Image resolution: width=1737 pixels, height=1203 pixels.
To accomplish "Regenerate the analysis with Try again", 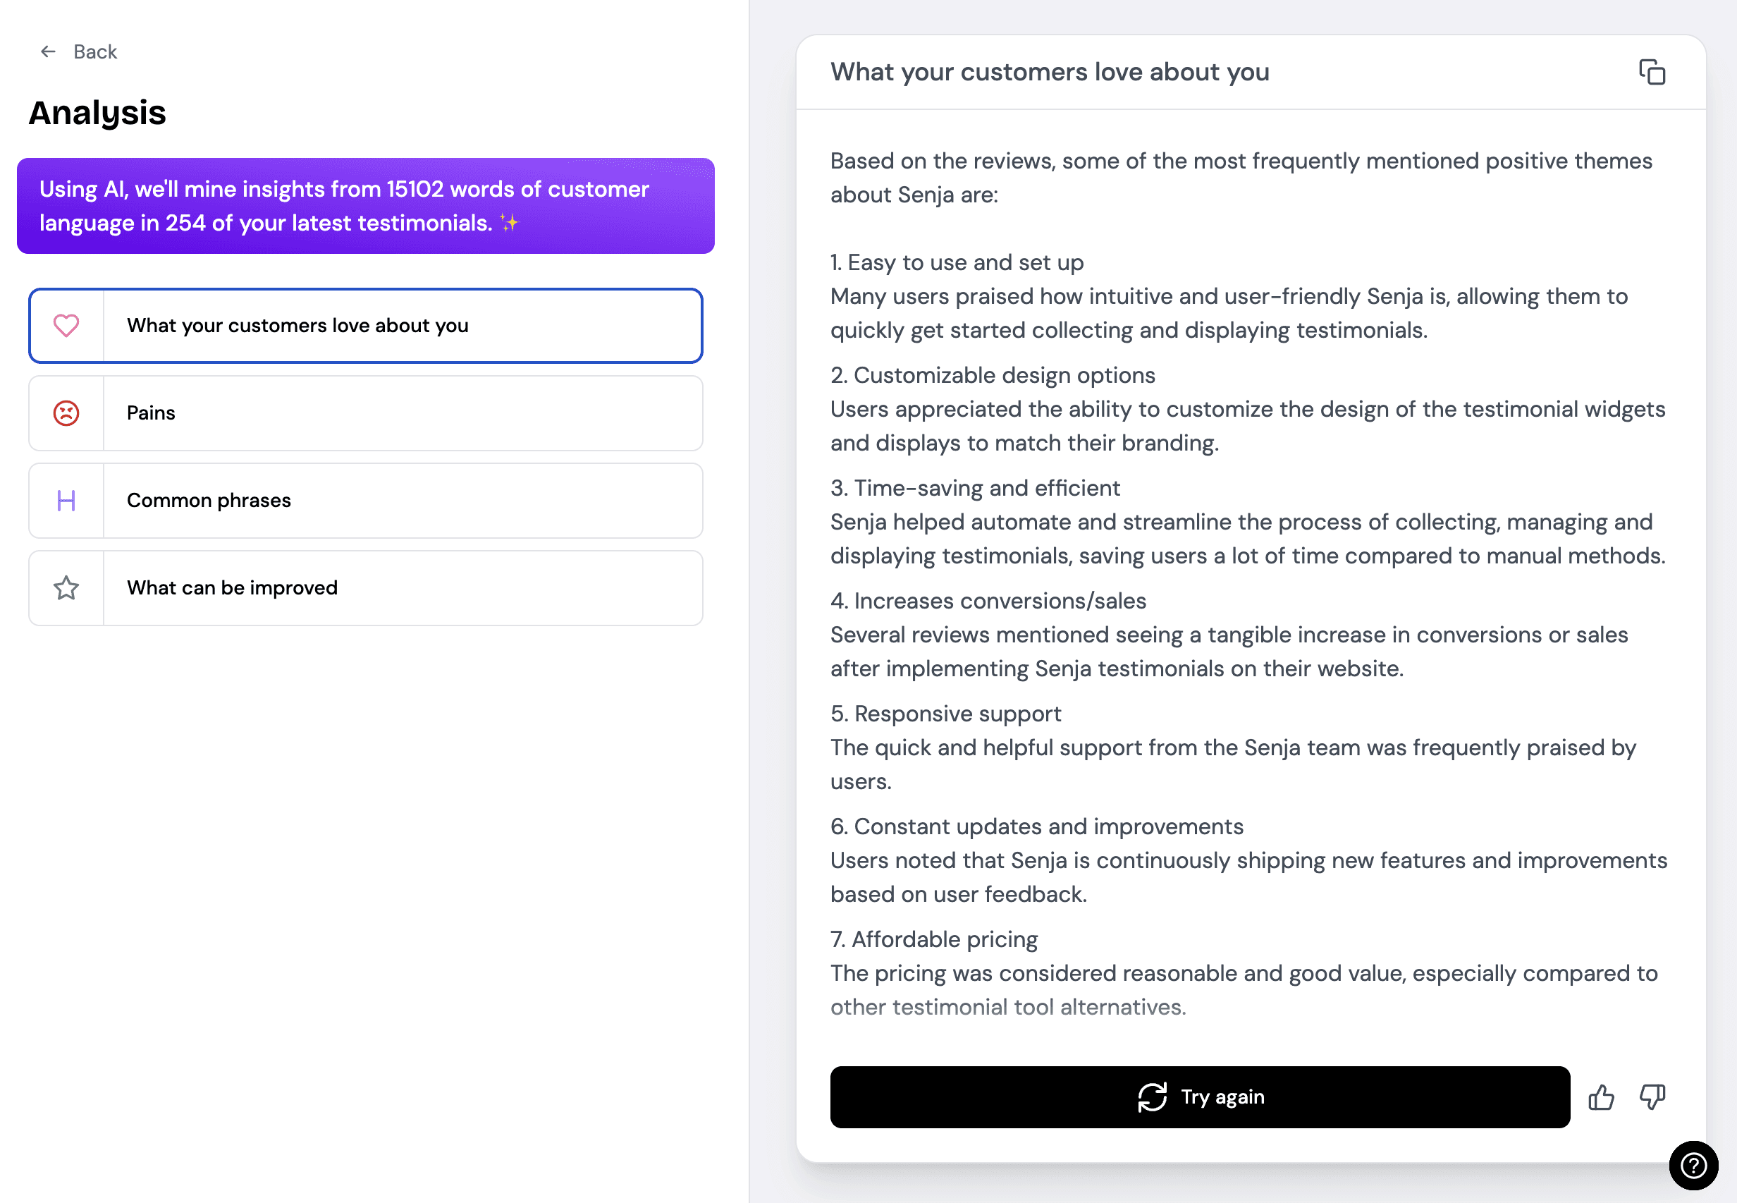I will pyautogui.click(x=1201, y=1097).
